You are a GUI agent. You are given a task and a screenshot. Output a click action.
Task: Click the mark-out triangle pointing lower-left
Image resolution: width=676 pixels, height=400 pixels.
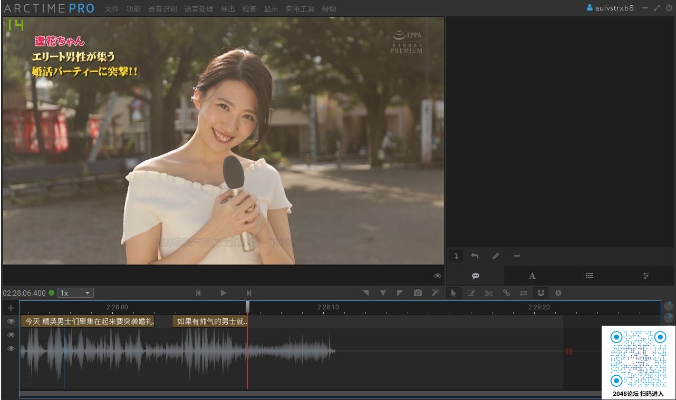pyautogui.click(x=400, y=293)
